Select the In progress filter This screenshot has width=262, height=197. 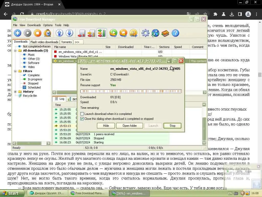[x=35, y=79]
